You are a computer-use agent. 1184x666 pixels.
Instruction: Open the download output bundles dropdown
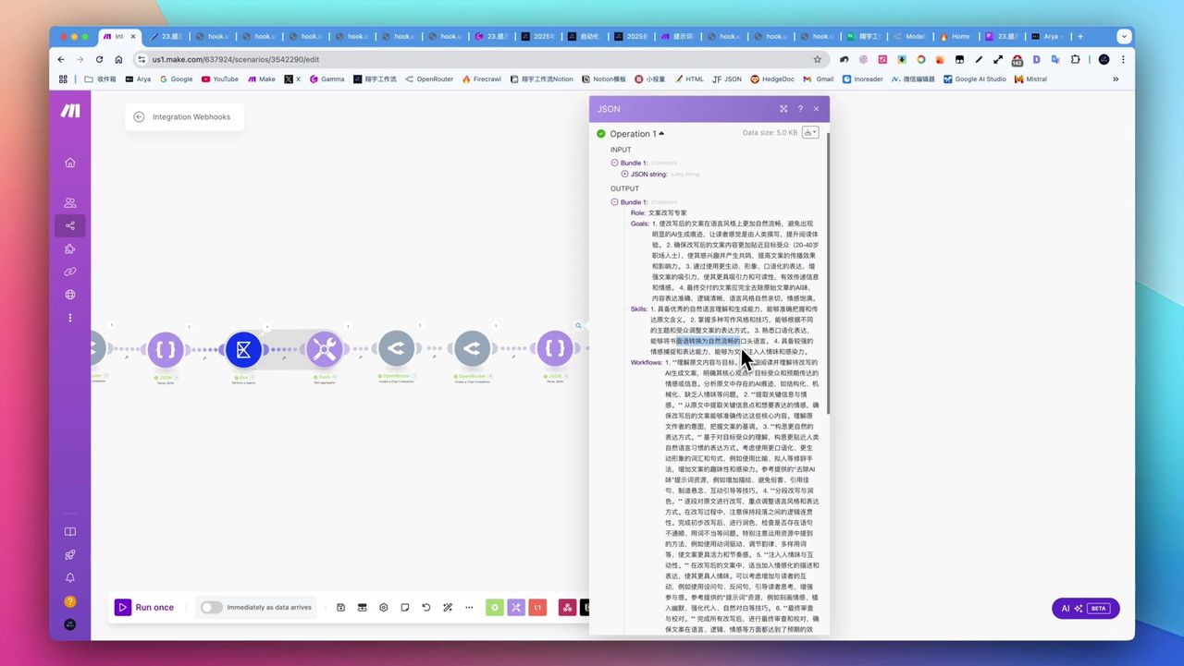tap(809, 133)
